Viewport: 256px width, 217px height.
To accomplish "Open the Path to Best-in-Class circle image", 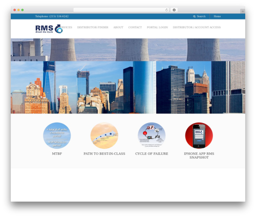I will [104, 135].
